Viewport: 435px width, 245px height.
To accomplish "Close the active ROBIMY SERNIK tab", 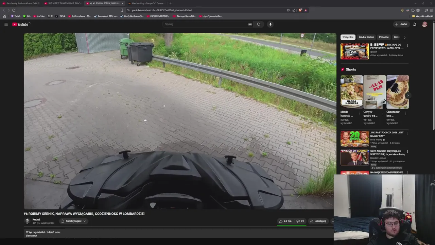I will [122, 3].
